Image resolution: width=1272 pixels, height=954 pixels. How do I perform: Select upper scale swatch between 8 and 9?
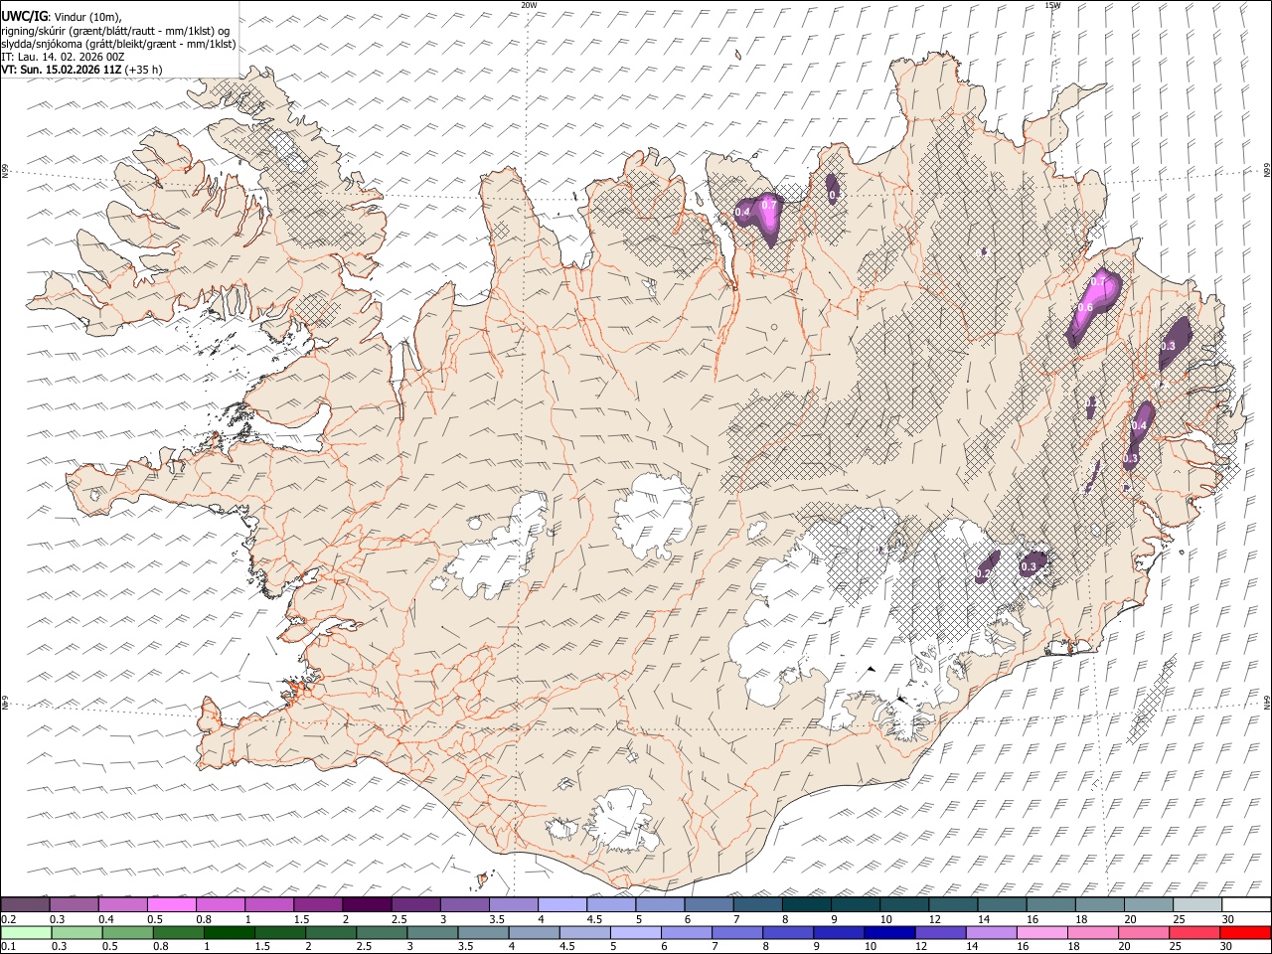805,904
